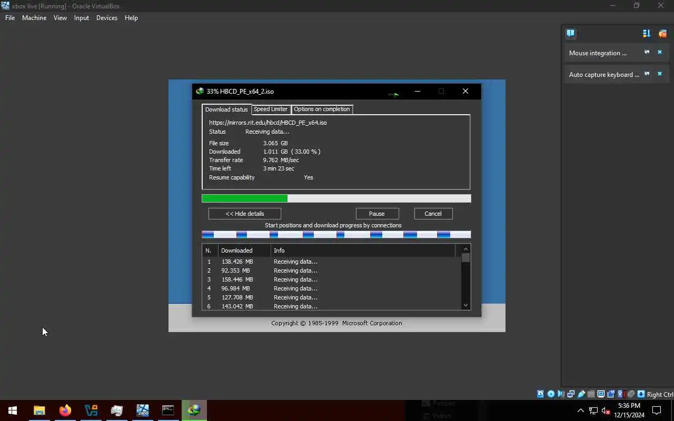
Task: Click the mirrors.rit.edu download URL text
Action: (x=267, y=123)
